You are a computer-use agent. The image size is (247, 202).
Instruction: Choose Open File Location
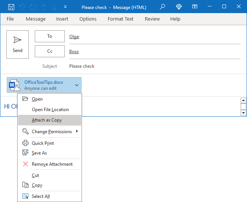[50, 110]
